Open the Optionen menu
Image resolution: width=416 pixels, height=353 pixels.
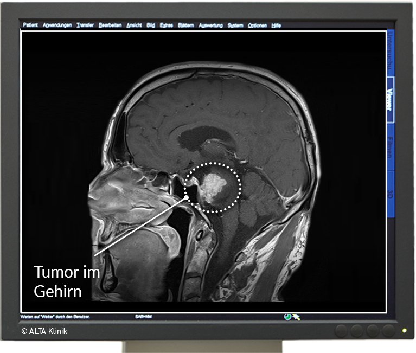258,25
